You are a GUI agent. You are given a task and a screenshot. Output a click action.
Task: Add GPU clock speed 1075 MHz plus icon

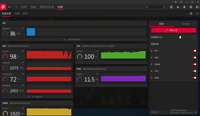pyautogui.click(x=23, y=63)
